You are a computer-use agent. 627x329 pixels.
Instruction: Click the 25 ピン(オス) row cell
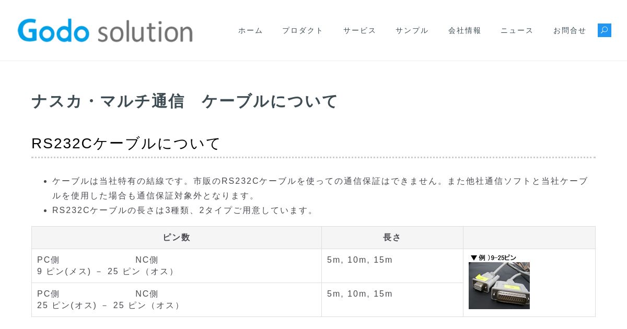click(x=177, y=300)
